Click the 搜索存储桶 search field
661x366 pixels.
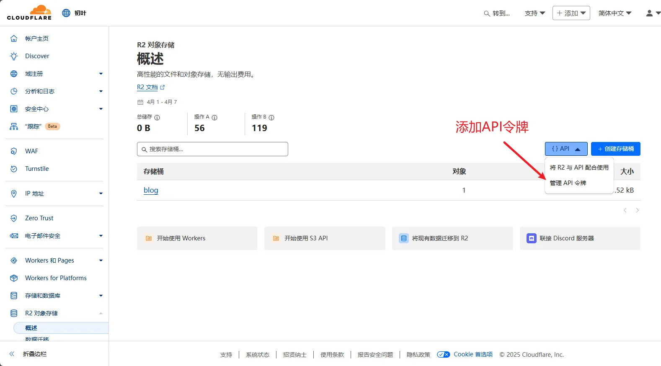coord(212,149)
